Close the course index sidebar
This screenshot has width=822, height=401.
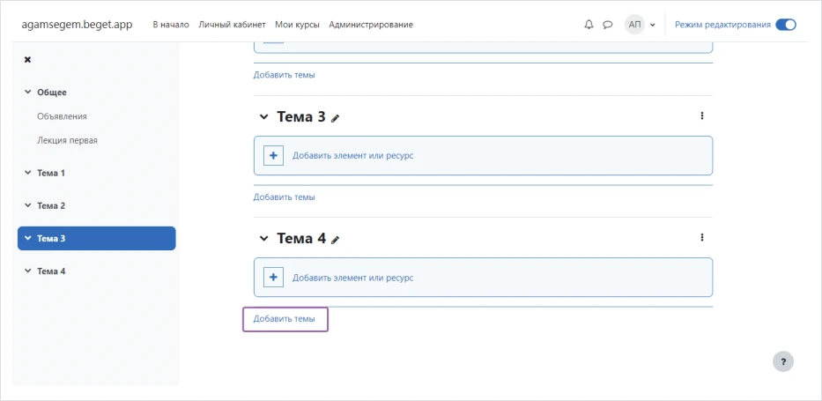27,60
